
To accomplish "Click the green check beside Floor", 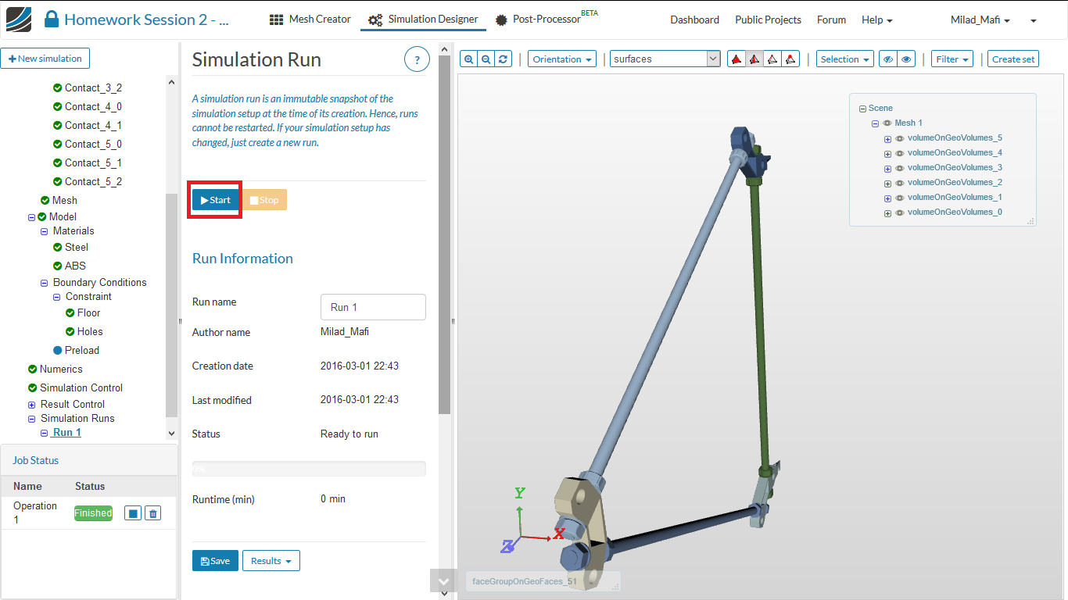I will click(x=70, y=312).
